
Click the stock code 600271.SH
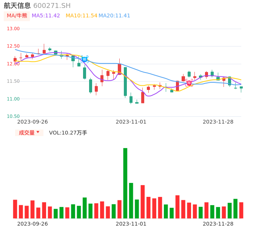point(52,6)
